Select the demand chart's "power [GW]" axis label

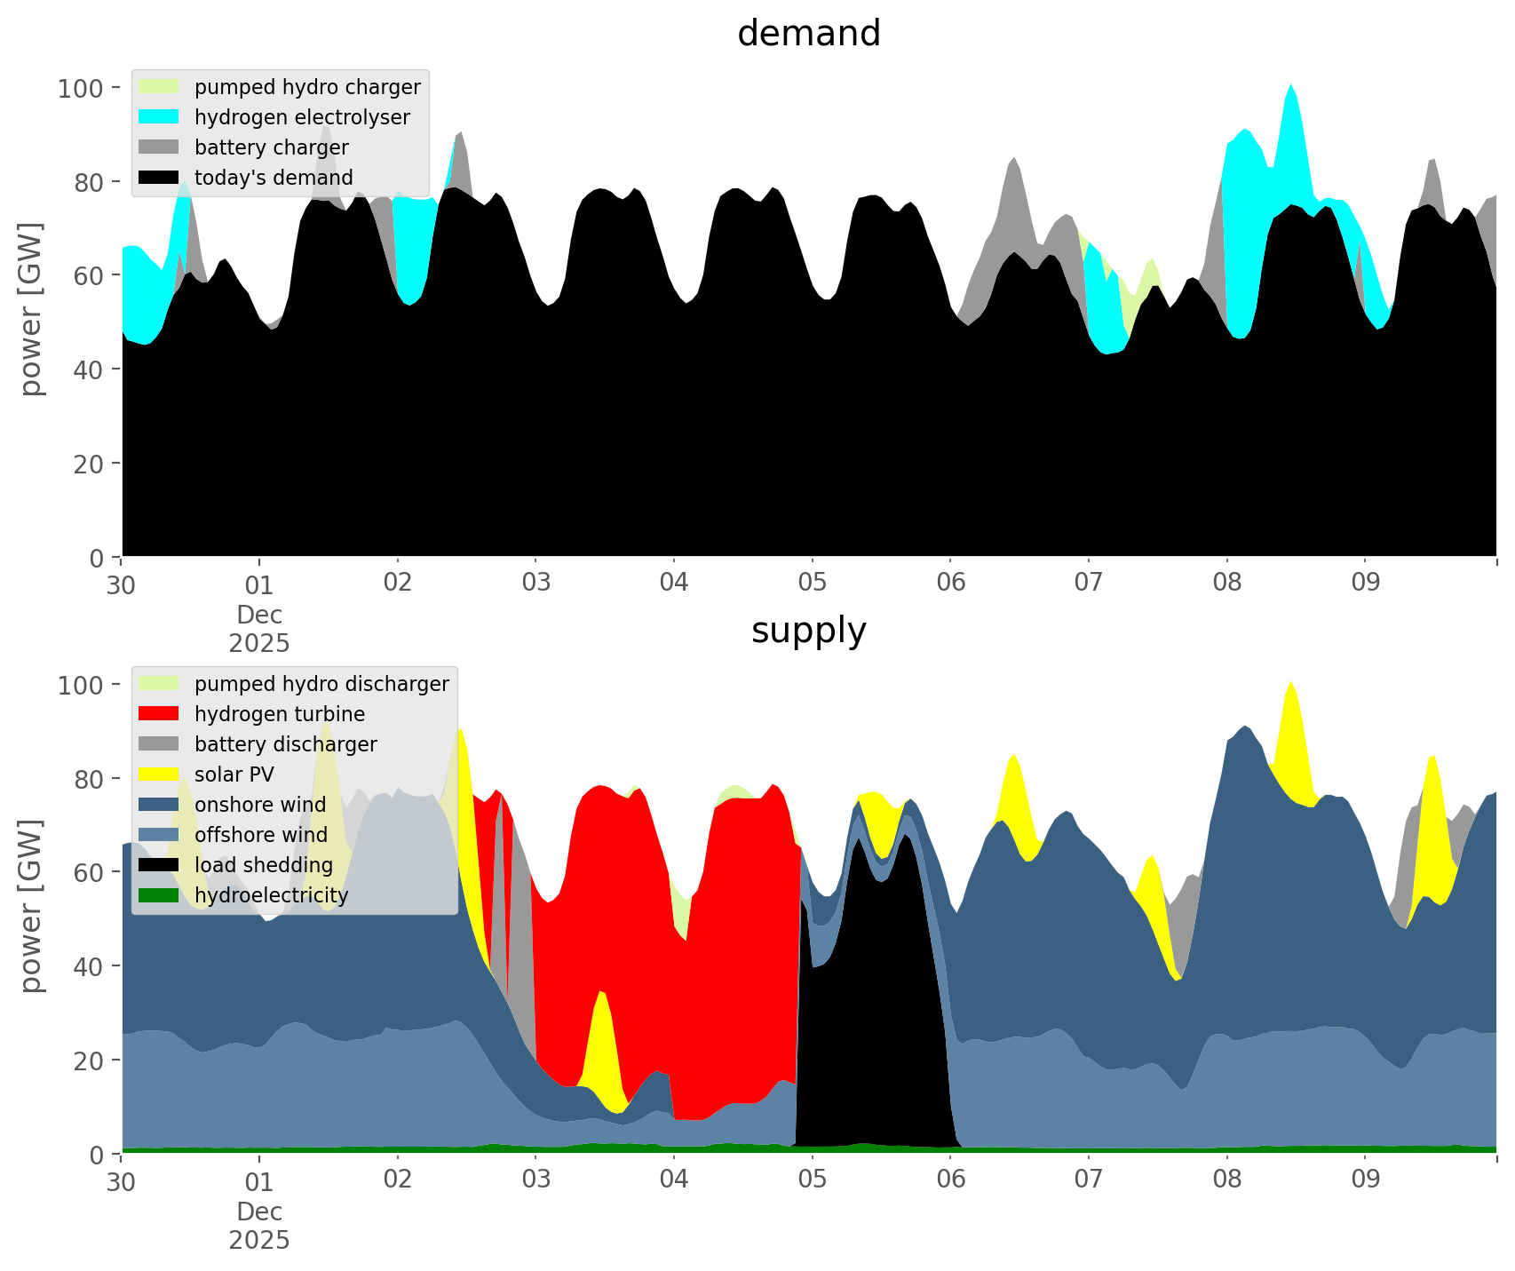[31, 309]
